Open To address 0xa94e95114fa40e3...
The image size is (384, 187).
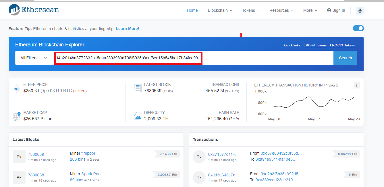coord(276,159)
